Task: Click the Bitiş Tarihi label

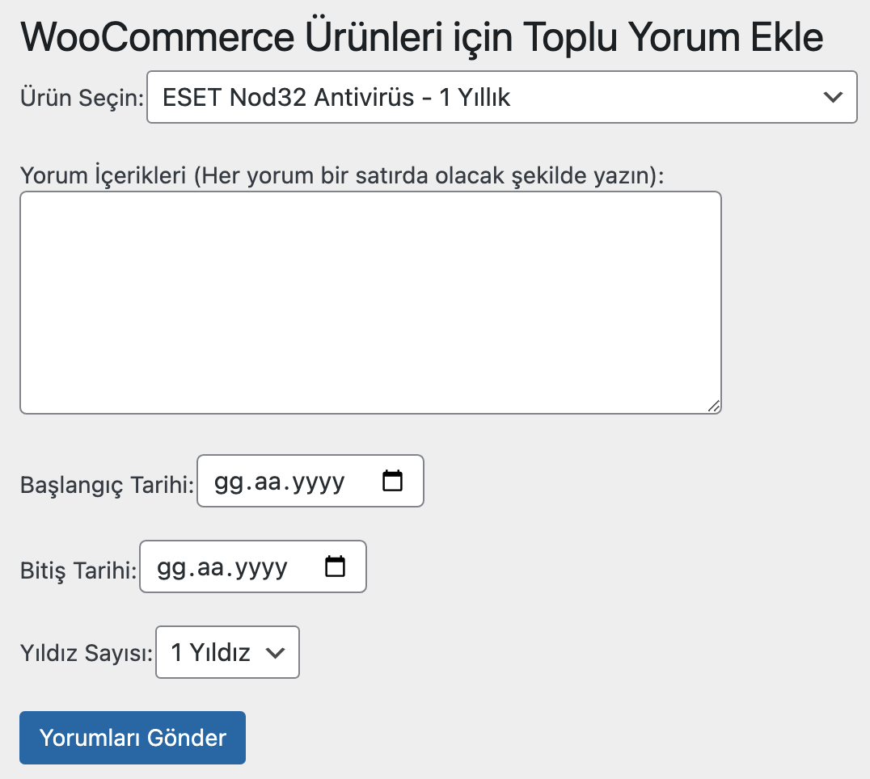Action: 78,571
